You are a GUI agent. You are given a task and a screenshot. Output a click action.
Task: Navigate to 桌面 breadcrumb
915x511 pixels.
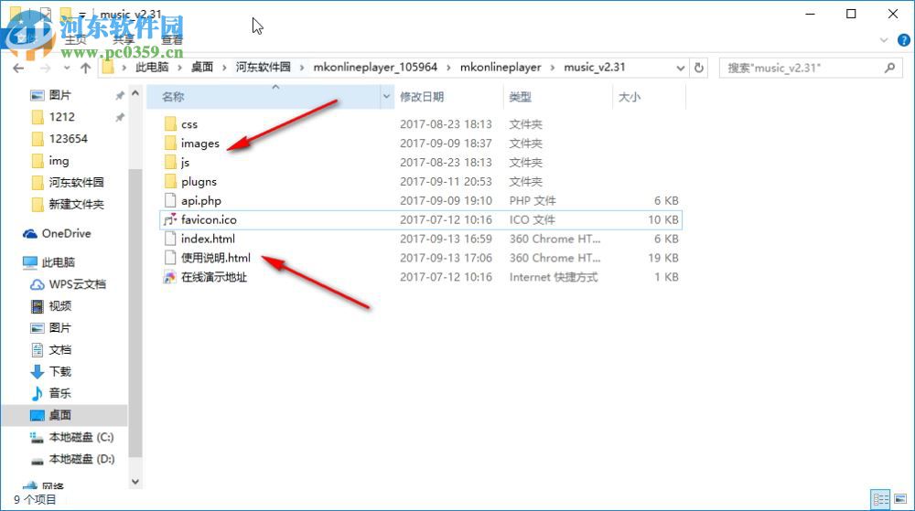pos(202,68)
